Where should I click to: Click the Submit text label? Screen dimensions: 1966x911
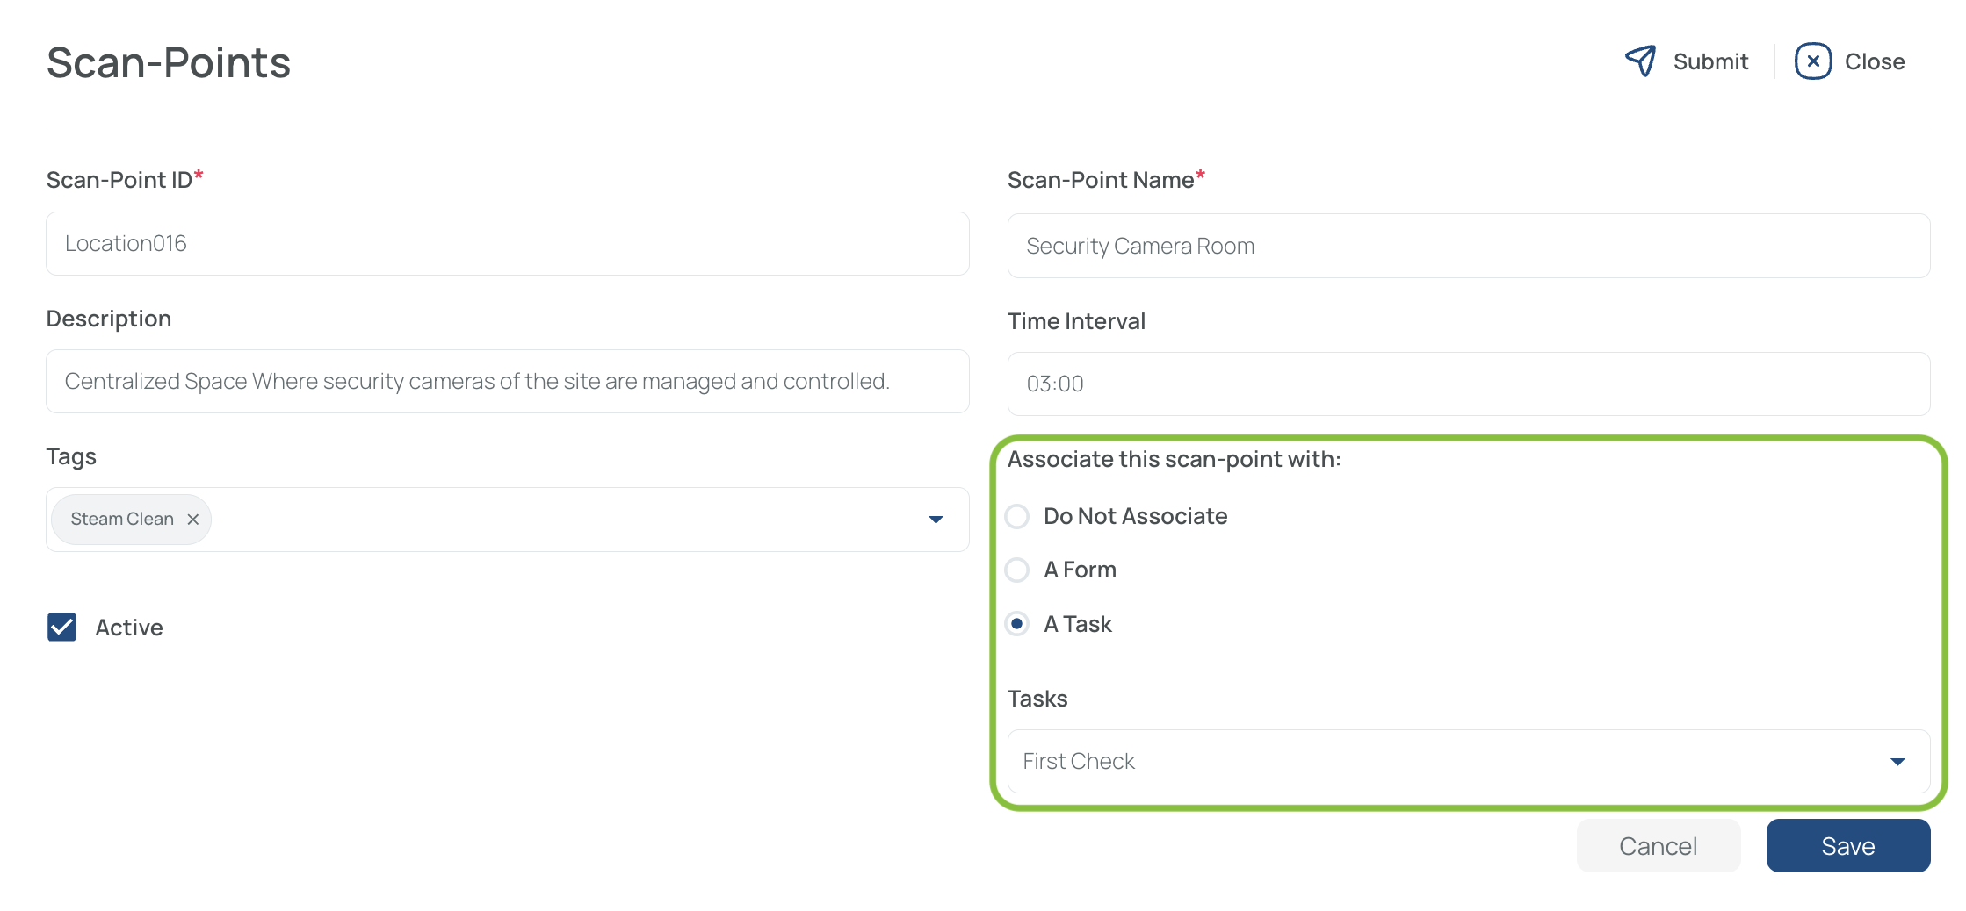pyautogui.click(x=1710, y=61)
